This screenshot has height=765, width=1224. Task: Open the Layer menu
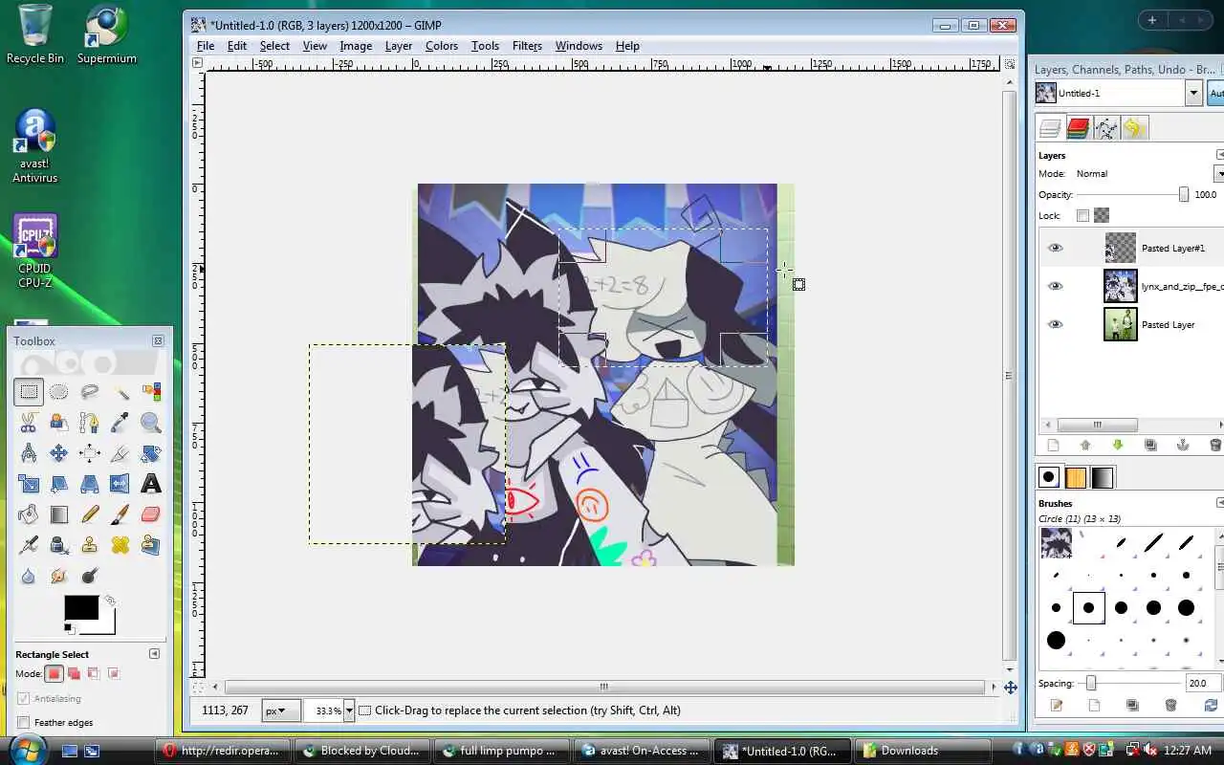[x=399, y=46]
